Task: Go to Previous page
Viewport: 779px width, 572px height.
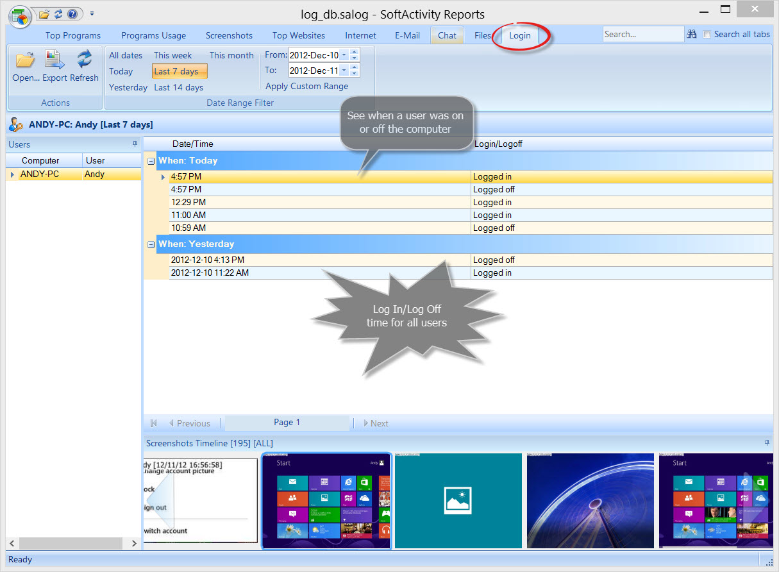Action: pos(189,423)
